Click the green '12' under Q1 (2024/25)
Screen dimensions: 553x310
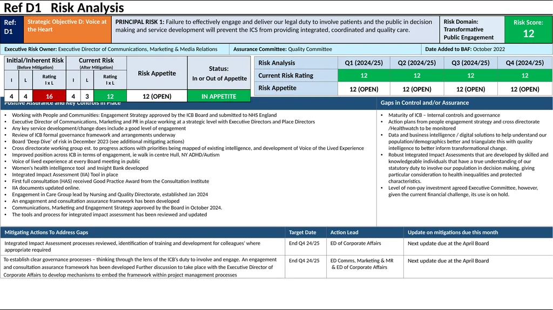[363, 75]
